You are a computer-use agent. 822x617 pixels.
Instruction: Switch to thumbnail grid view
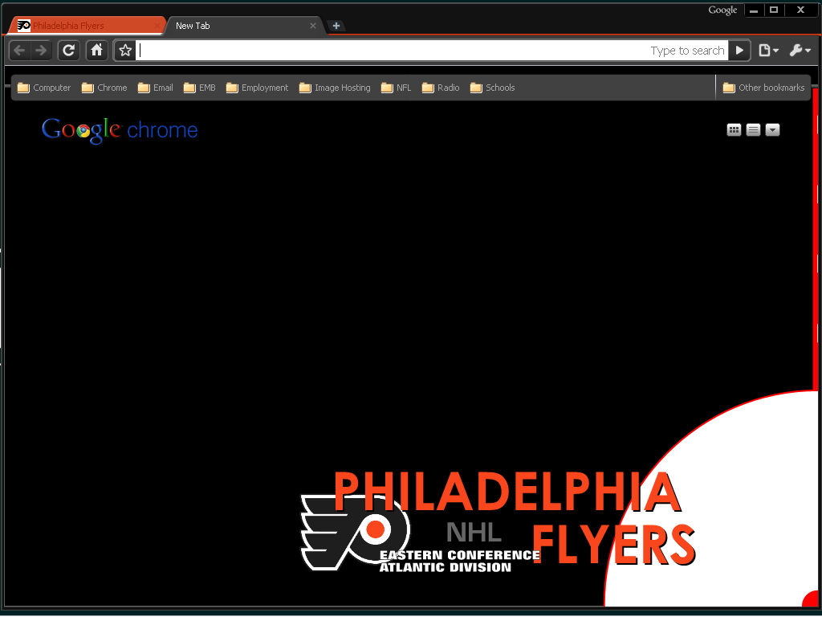tap(734, 129)
